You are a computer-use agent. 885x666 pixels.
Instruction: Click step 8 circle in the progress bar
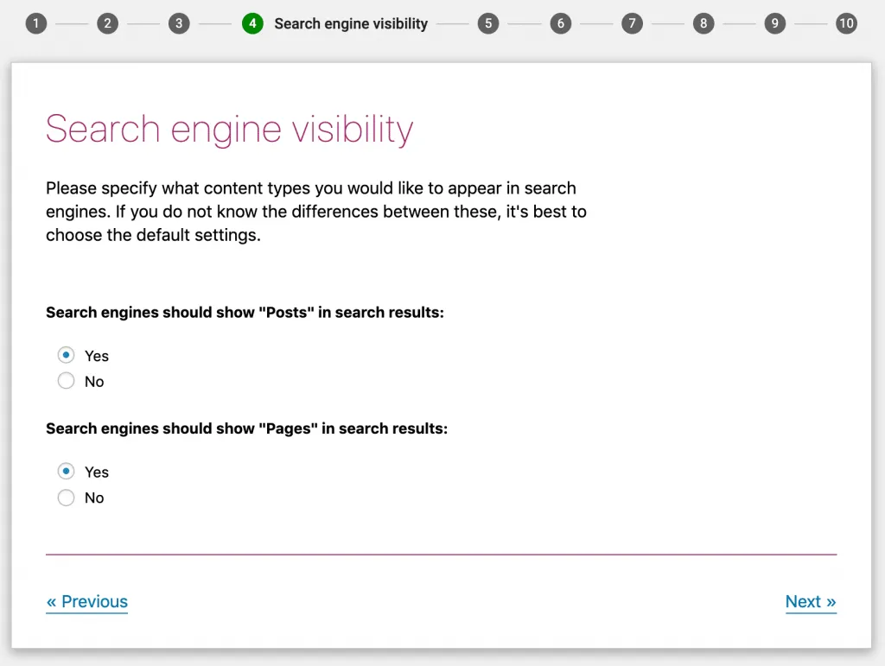coord(704,23)
